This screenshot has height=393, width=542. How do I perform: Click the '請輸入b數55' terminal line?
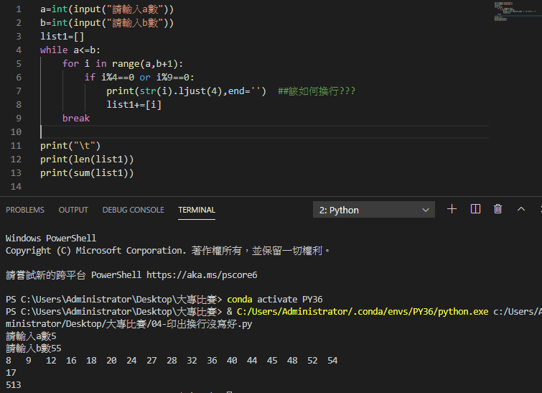click(x=34, y=348)
